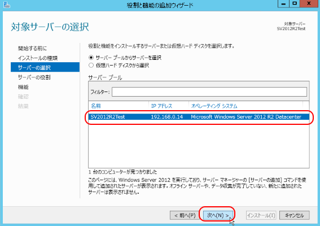This screenshot has height=226, width=320.
Task: Go to インストールの種類 wizard step
Action: 38,58
